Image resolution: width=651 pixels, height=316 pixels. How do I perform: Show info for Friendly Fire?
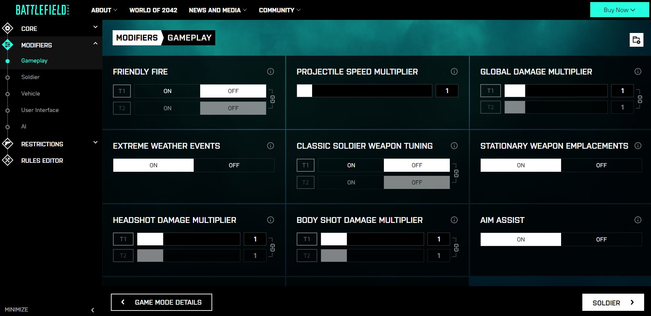[x=271, y=71]
